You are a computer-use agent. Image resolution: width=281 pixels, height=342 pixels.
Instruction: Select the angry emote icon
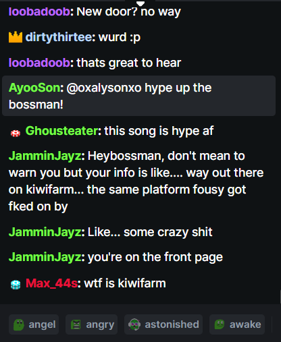point(76,324)
